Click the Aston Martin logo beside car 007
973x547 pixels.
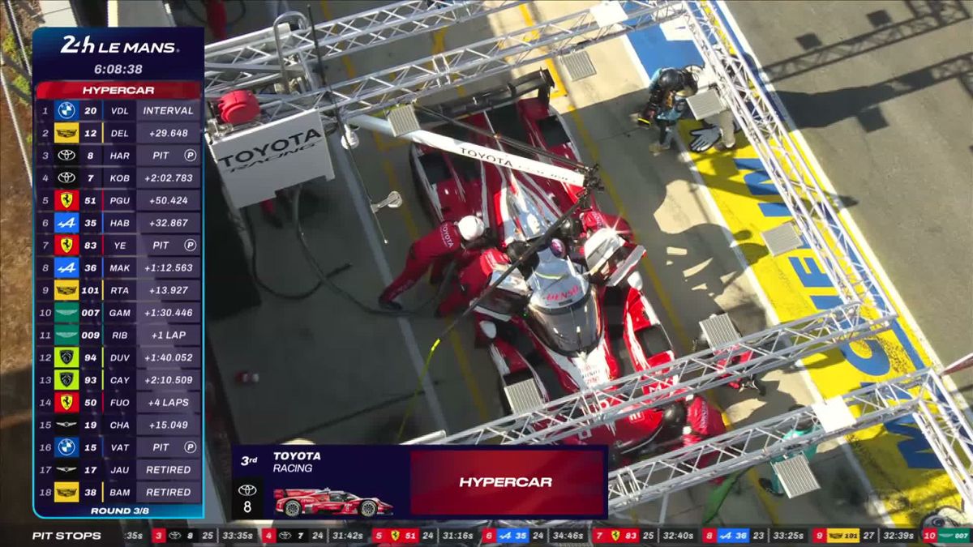pyautogui.click(x=66, y=312)
